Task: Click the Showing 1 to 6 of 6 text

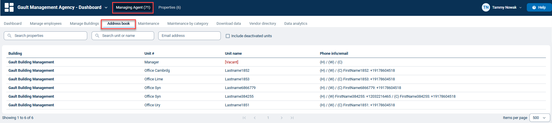Action: click(x=18, y=118)
